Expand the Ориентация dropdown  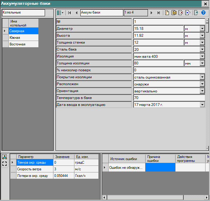point(202,91)
